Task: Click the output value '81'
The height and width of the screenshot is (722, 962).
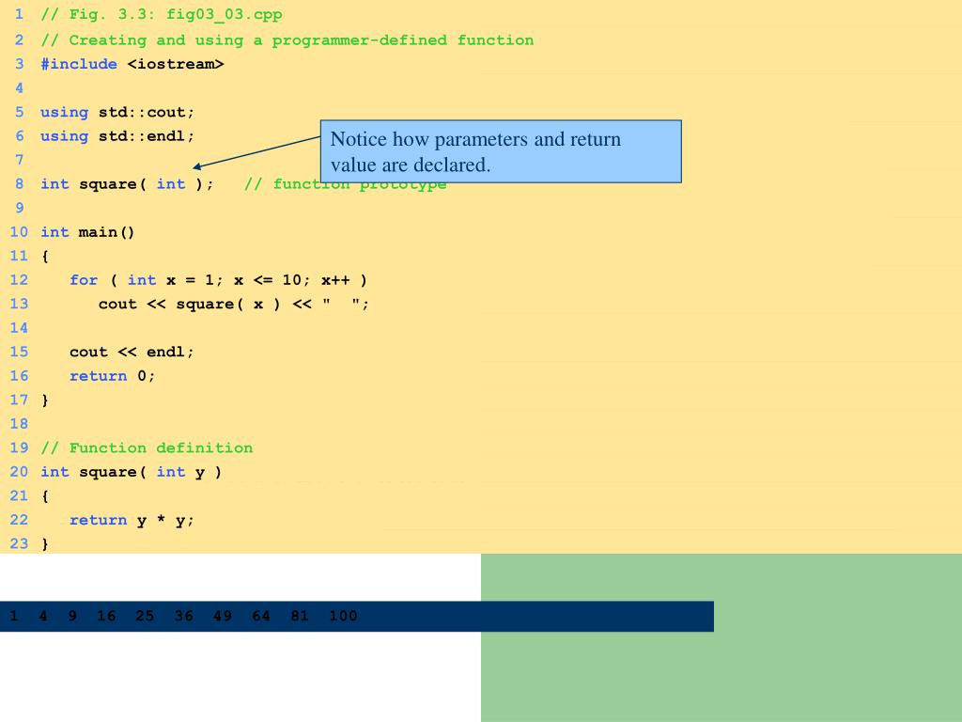Action: pos(300,616)
